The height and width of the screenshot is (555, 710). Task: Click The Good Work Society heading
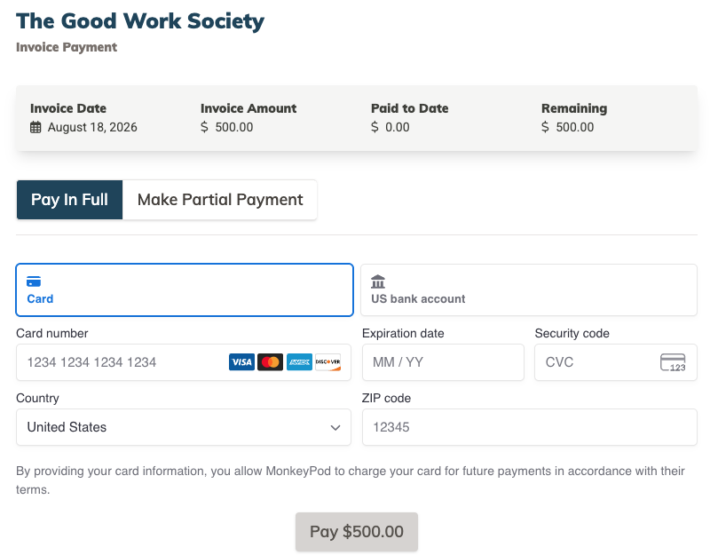(140, 21)
